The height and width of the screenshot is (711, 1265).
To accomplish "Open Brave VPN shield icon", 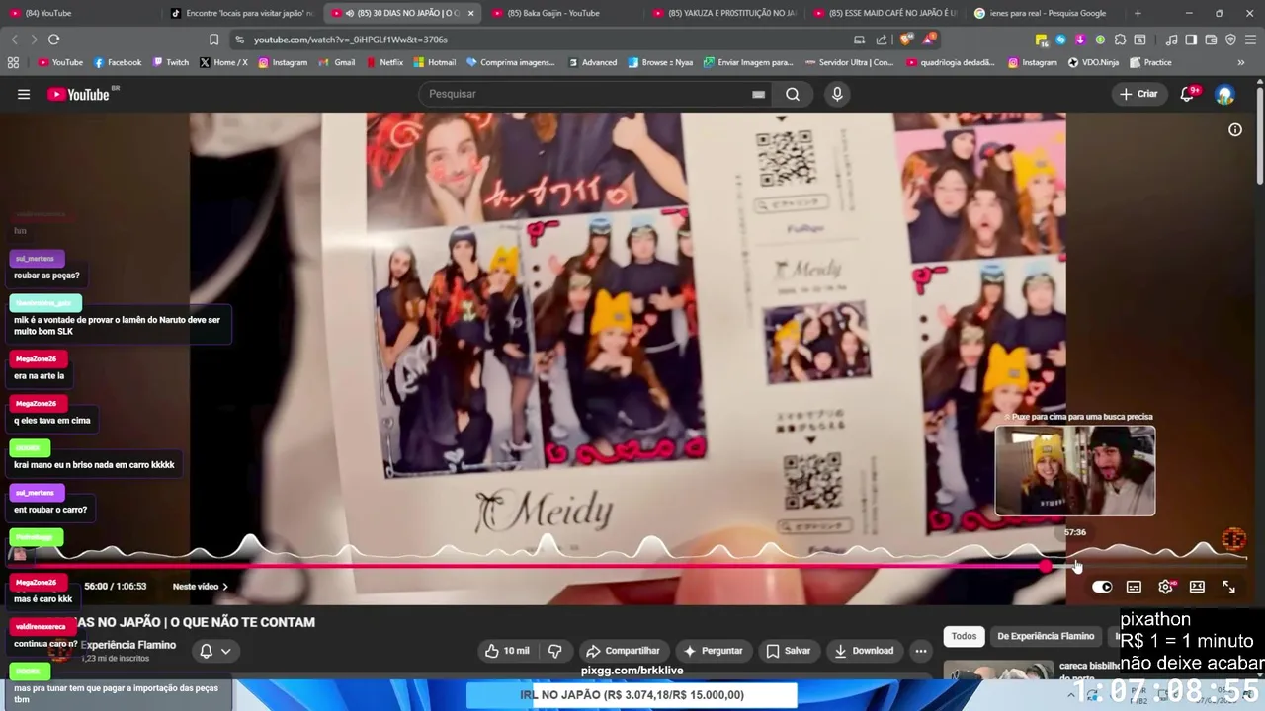I will click(1230, 39).
